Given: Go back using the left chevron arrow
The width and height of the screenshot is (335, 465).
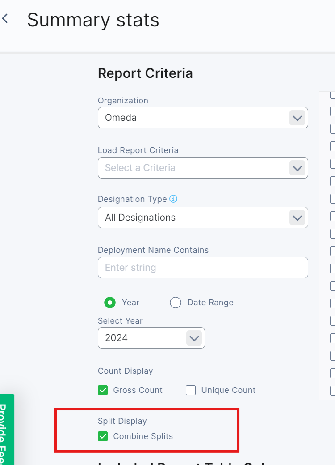Looking at the screenshot, I should tap(5, 19).
